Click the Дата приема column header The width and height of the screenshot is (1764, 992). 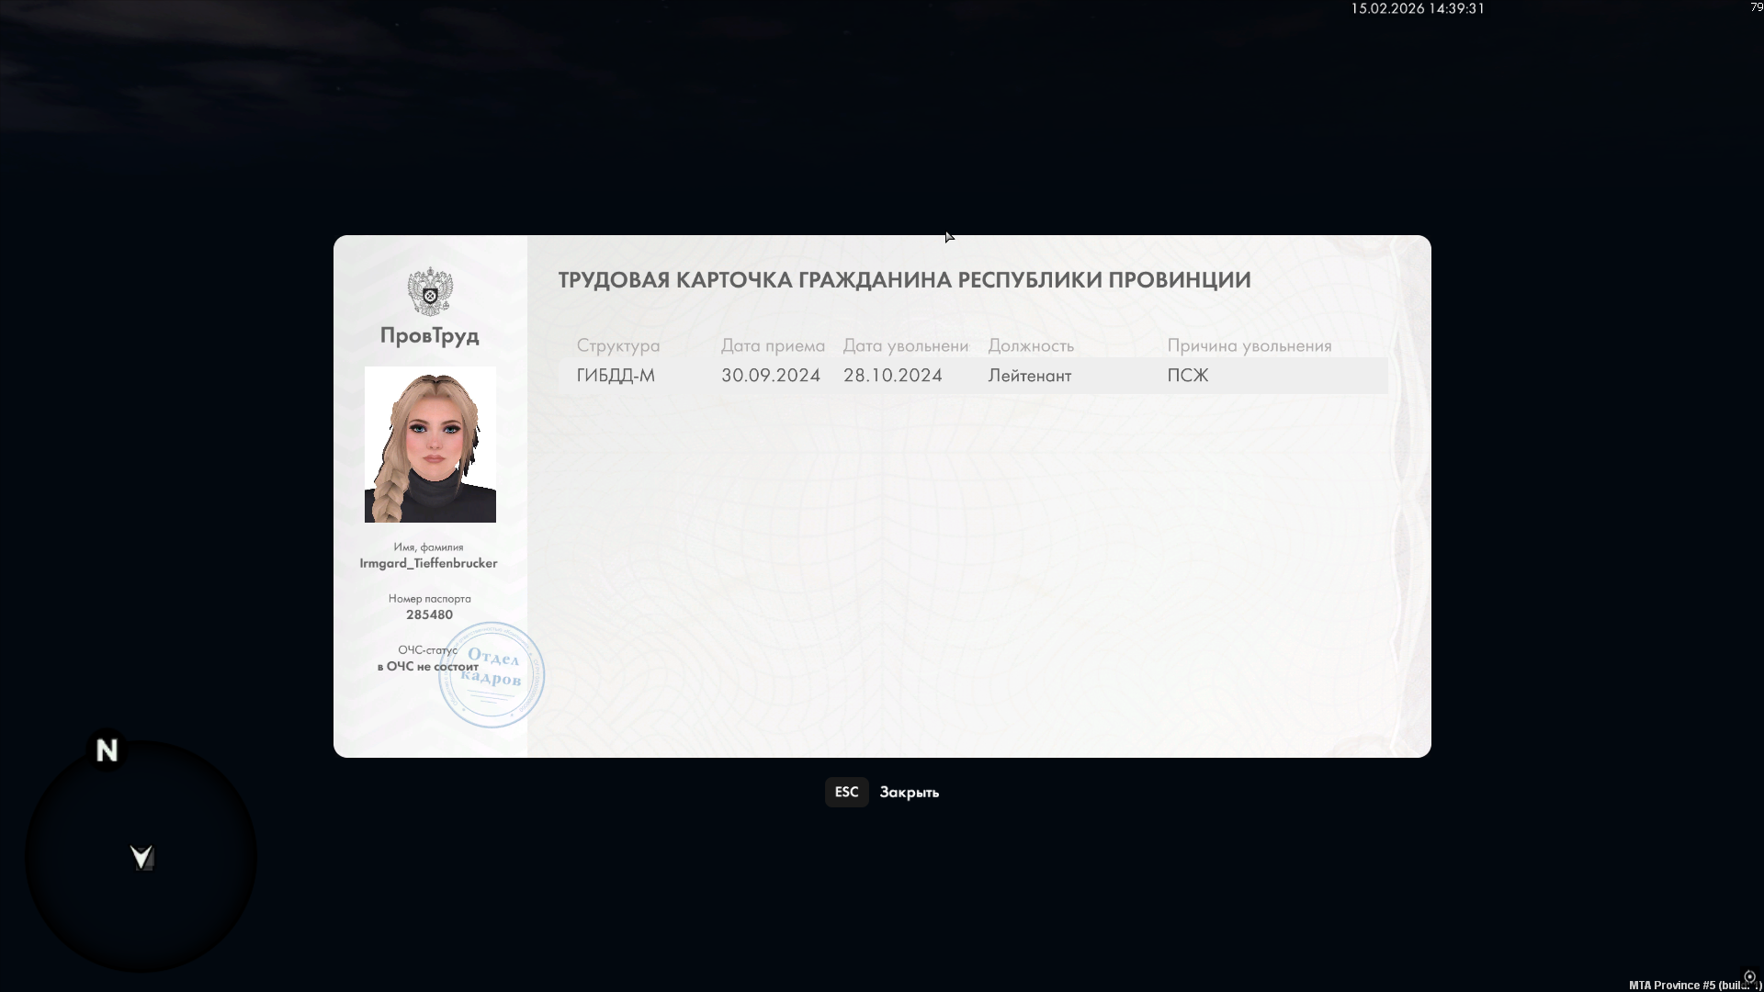(772, 346)
